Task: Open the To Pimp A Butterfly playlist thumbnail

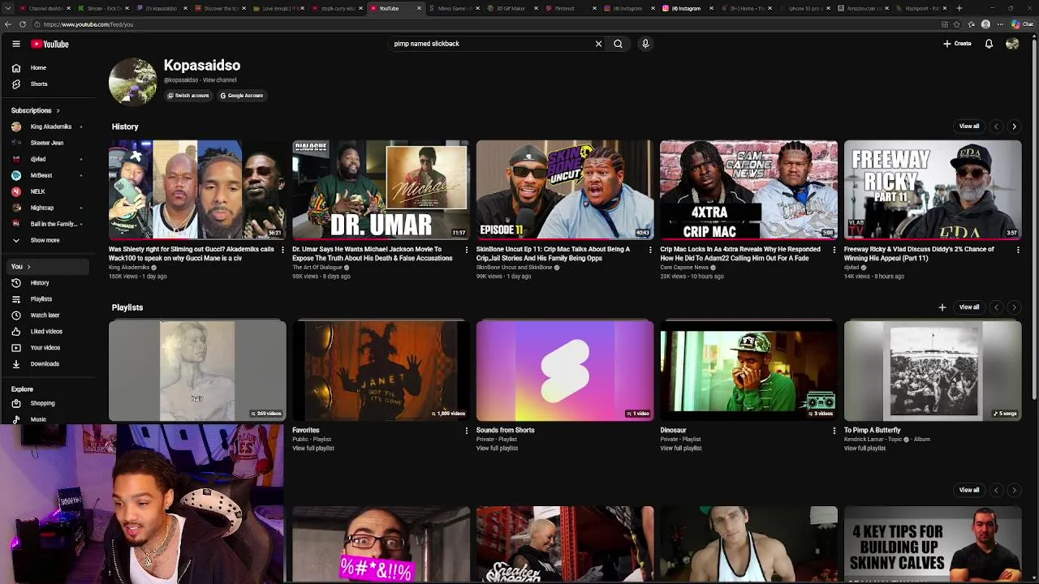Action: (x=933, y=371)
